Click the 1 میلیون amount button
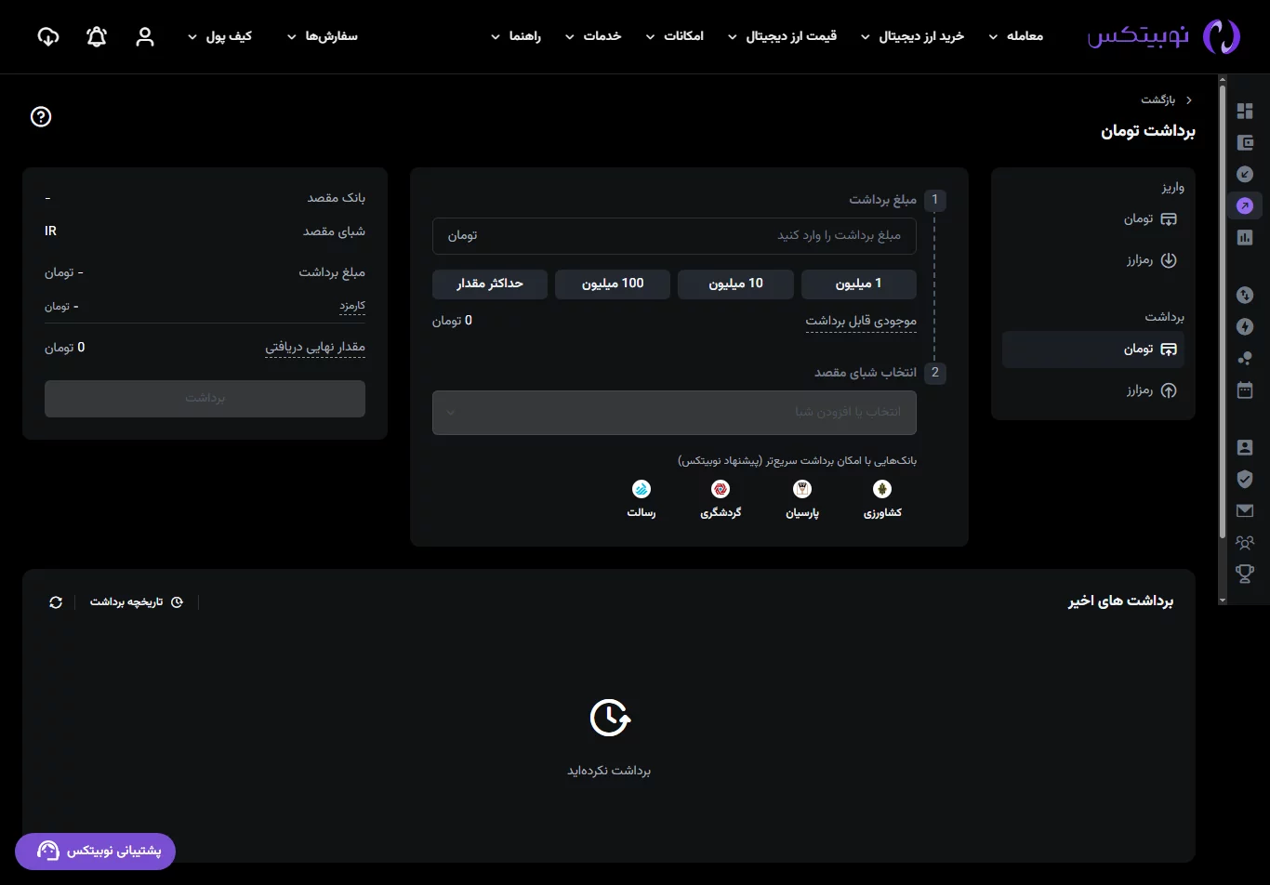Image resolution: width=1270 pixels, height=885 pixels. [859, 284]
